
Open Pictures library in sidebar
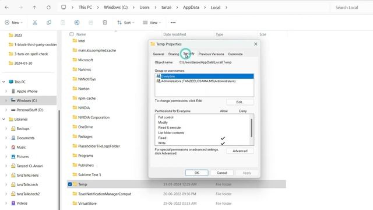pyautogui.click(x=23, y=156)
